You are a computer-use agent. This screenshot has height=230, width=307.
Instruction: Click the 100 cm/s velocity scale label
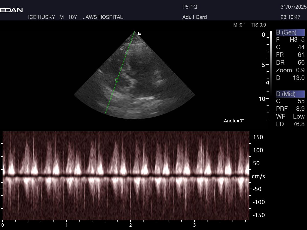click(x=258, y=150)
